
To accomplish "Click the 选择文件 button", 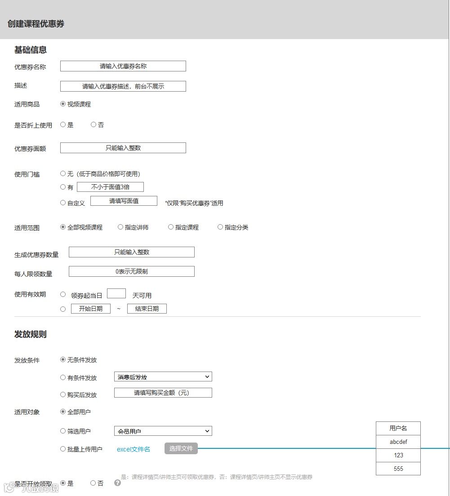I will click(181, 448).
